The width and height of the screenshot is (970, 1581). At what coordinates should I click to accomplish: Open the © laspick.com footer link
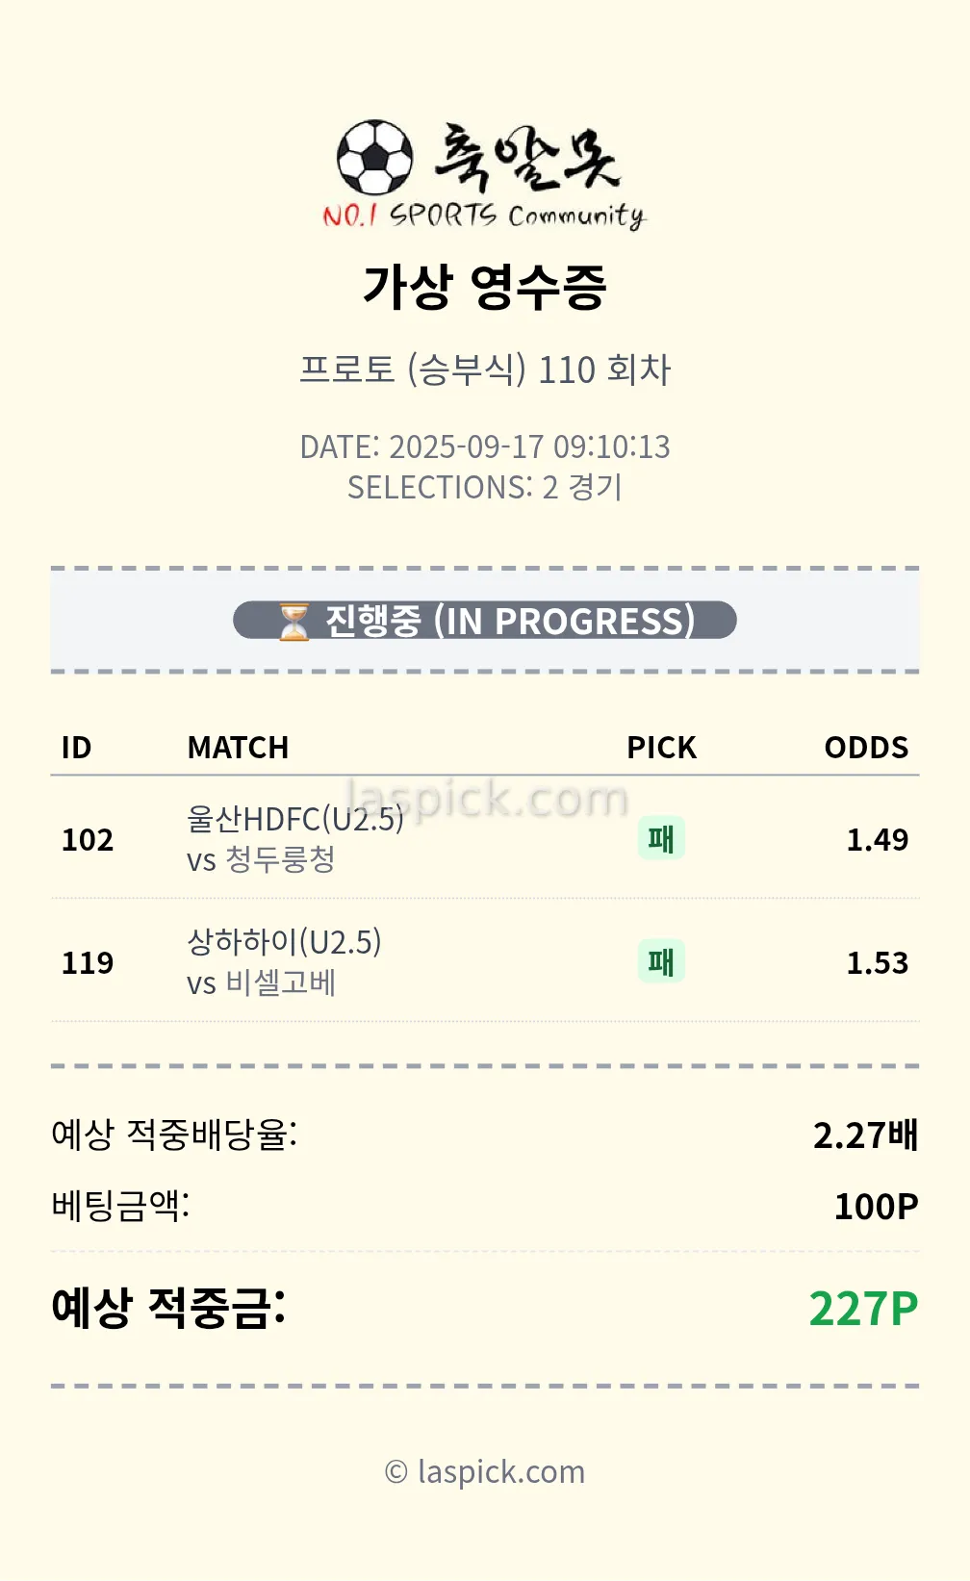pyautogui.click(x=485, y=1471)
